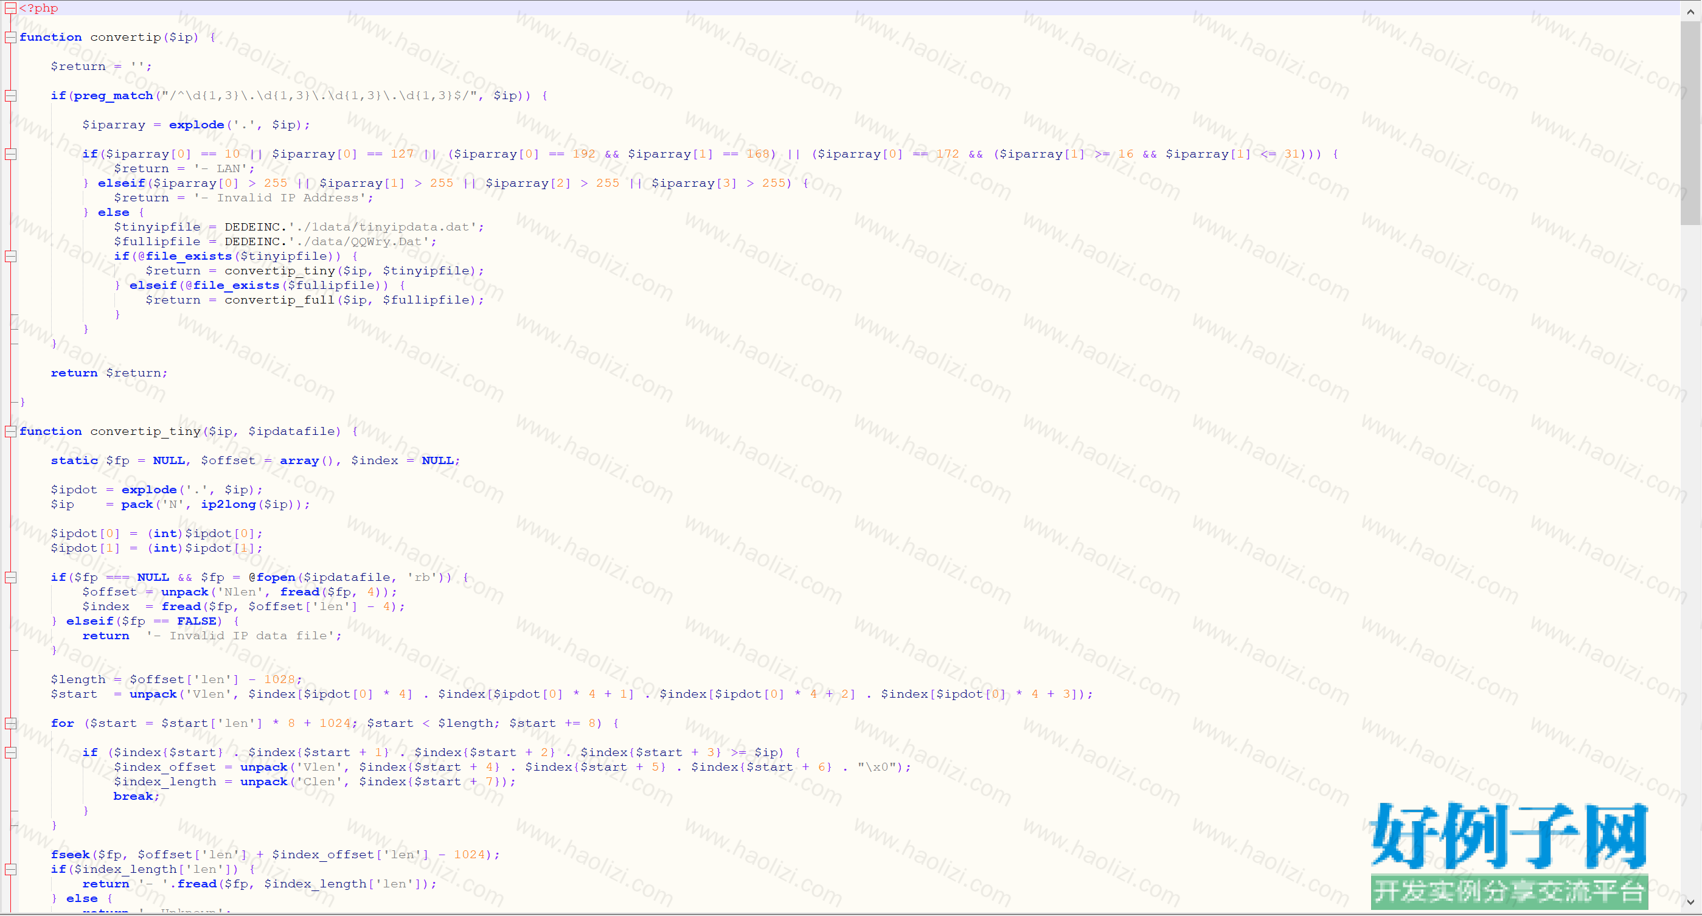
Task: Collapse the if($fp === NULL fold marker
Action: pos(10,577)
